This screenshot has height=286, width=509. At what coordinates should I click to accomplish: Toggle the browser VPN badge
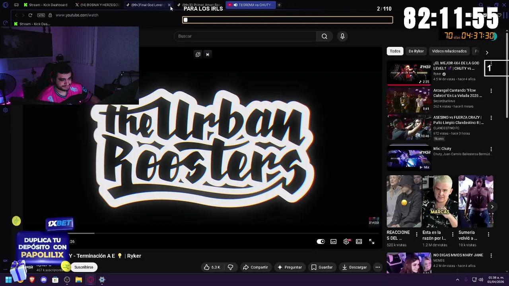(x=41, y=15)
